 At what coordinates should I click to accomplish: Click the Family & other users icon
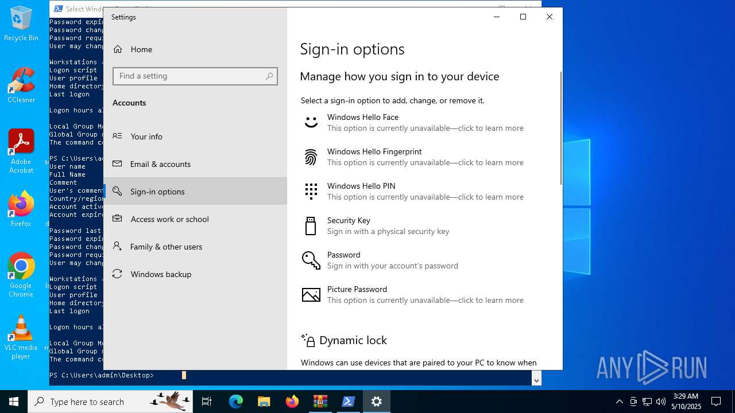pos(117,247)
